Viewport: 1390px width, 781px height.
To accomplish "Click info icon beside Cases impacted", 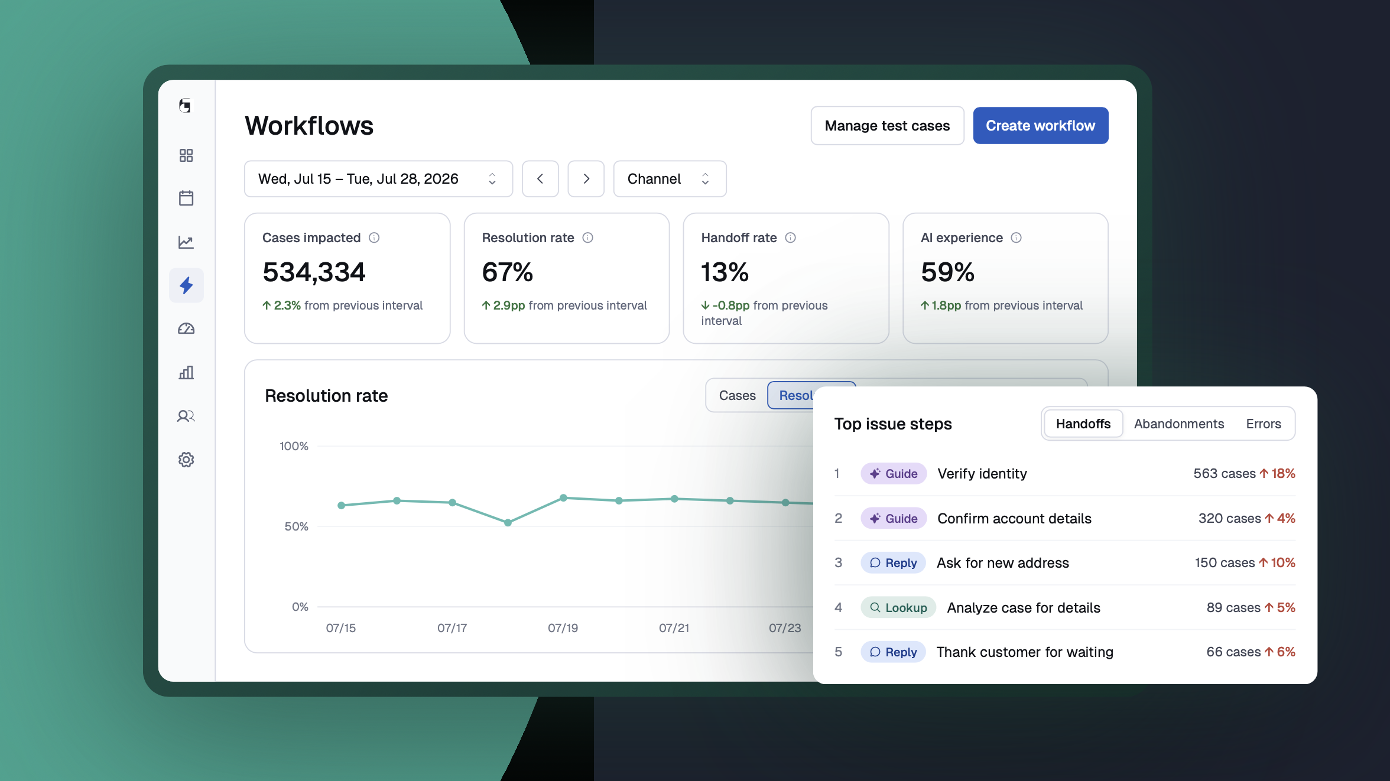I will click(x=374, y=237).
